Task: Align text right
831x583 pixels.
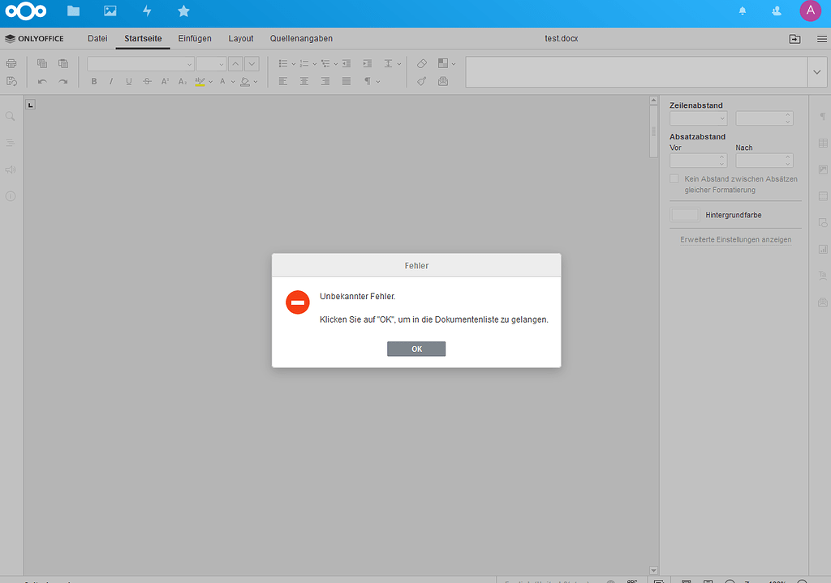Action: tap(325, 82)
